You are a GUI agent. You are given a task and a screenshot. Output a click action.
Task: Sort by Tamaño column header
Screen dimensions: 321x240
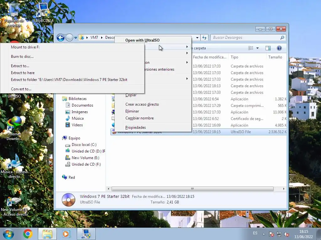[276, 57]
